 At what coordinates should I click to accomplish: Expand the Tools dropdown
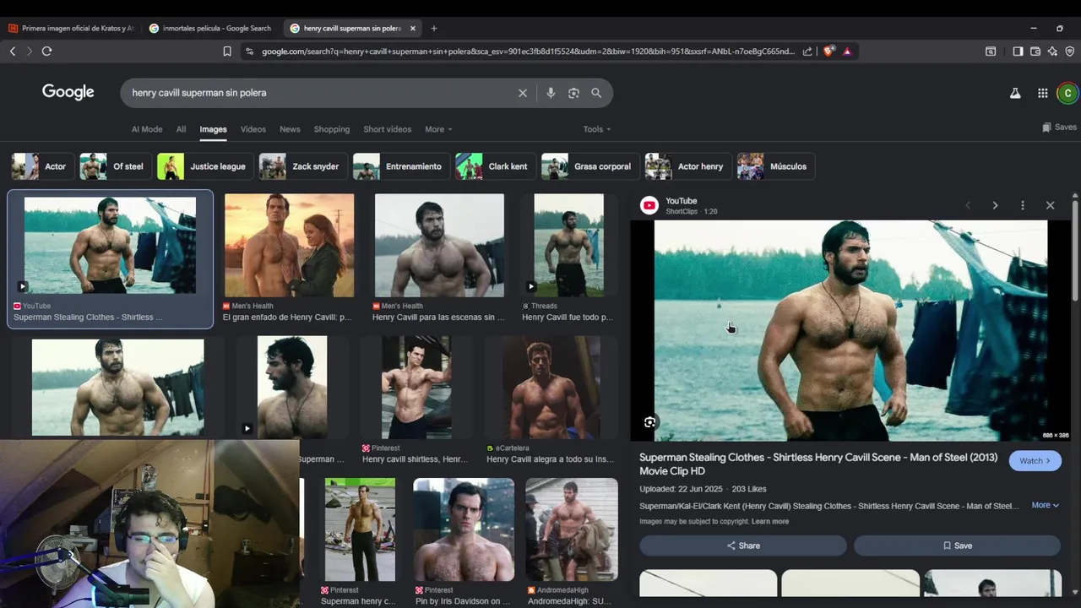597,129
